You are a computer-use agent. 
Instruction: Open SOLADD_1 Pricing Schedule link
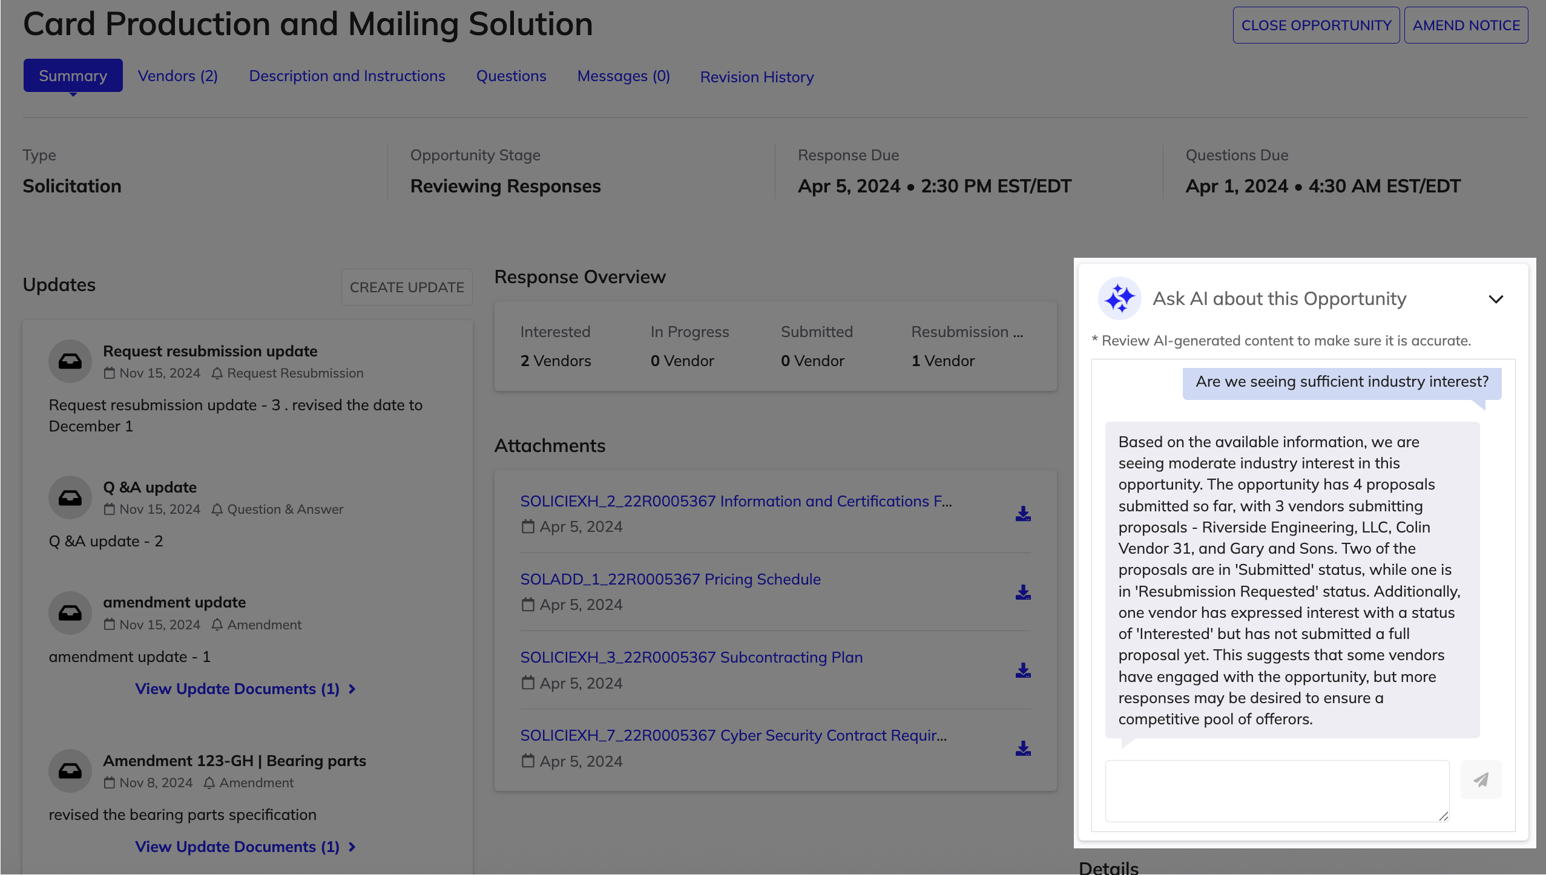(x=671, y=579)
